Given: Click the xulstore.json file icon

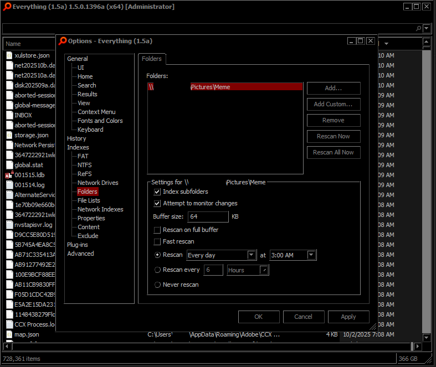Looking at the screenshot, I should click(x=9, y=55).
